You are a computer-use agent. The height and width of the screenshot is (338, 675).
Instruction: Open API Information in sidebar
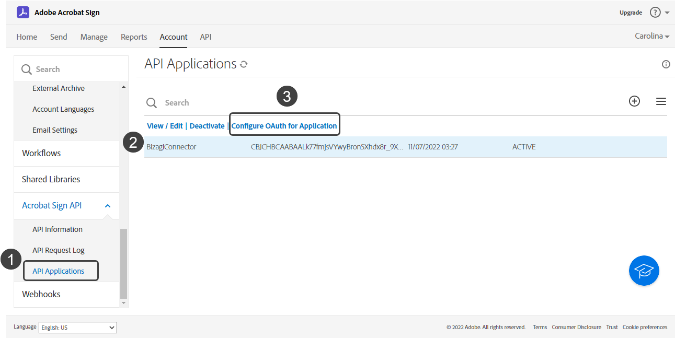(x=58, y=229)
